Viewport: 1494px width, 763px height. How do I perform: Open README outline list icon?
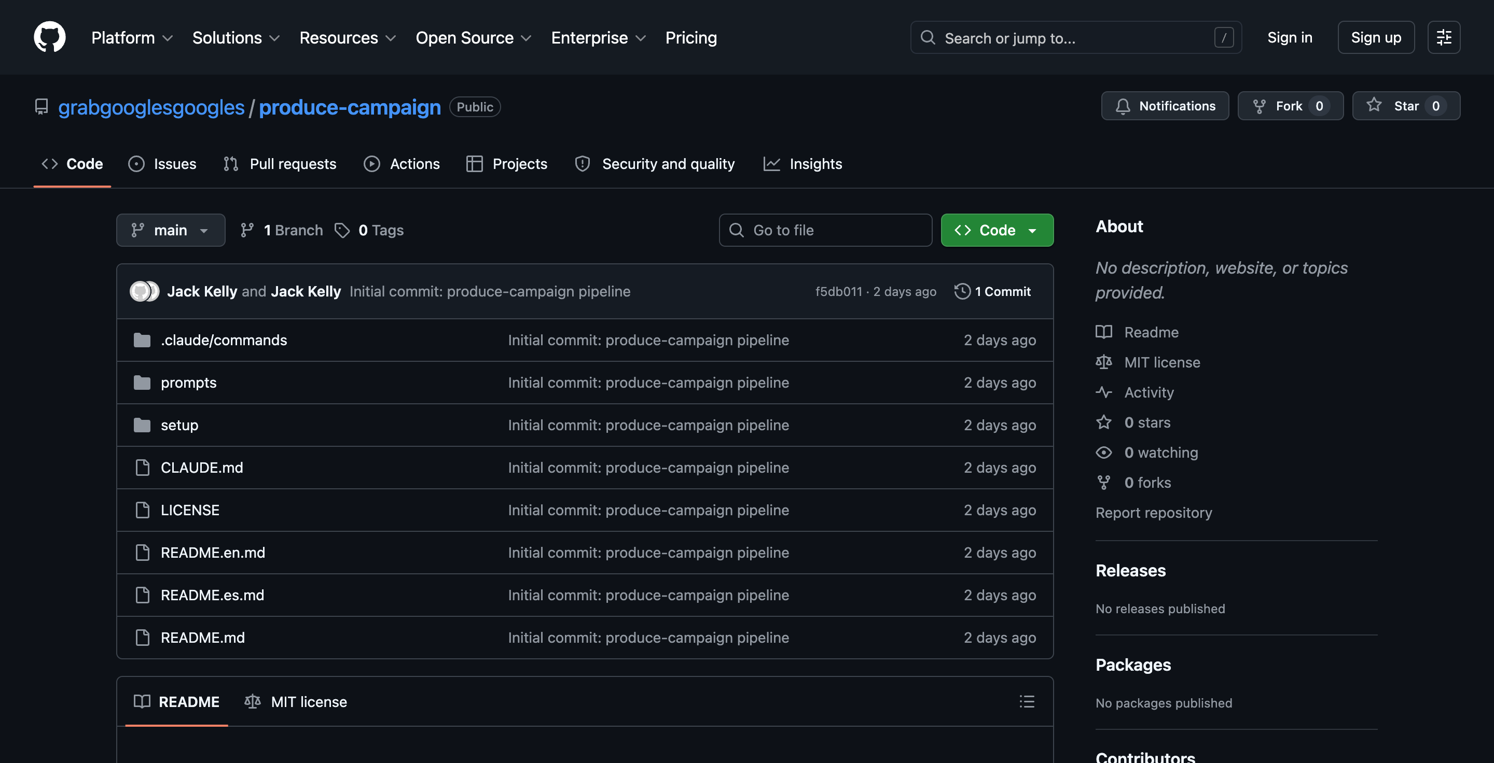[1027, 702]
